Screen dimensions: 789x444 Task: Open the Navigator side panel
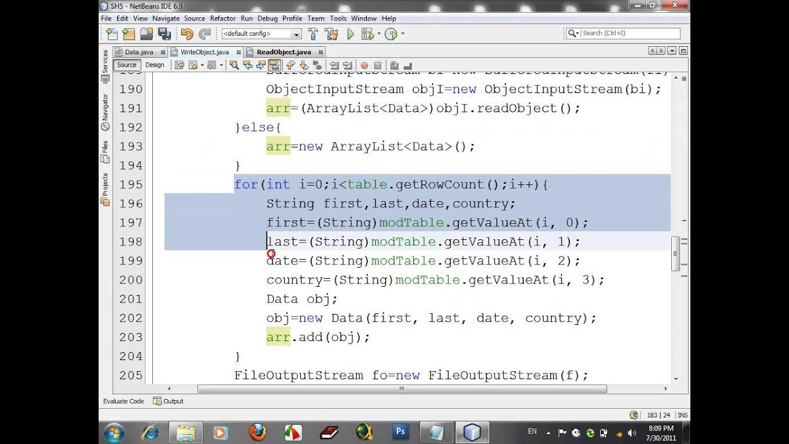pyautogui.click(x=105, y=112)
